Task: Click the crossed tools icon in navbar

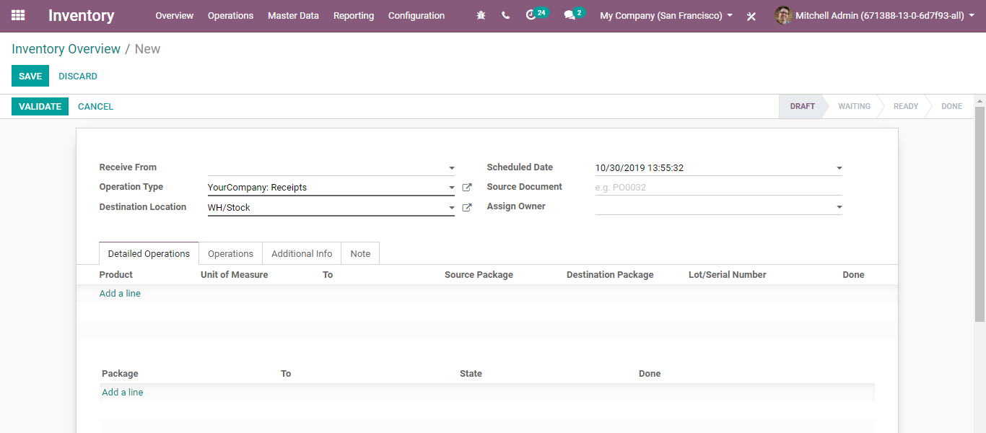Action: coord(751,16)
